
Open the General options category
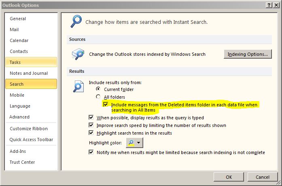click(x=31, y=19)
